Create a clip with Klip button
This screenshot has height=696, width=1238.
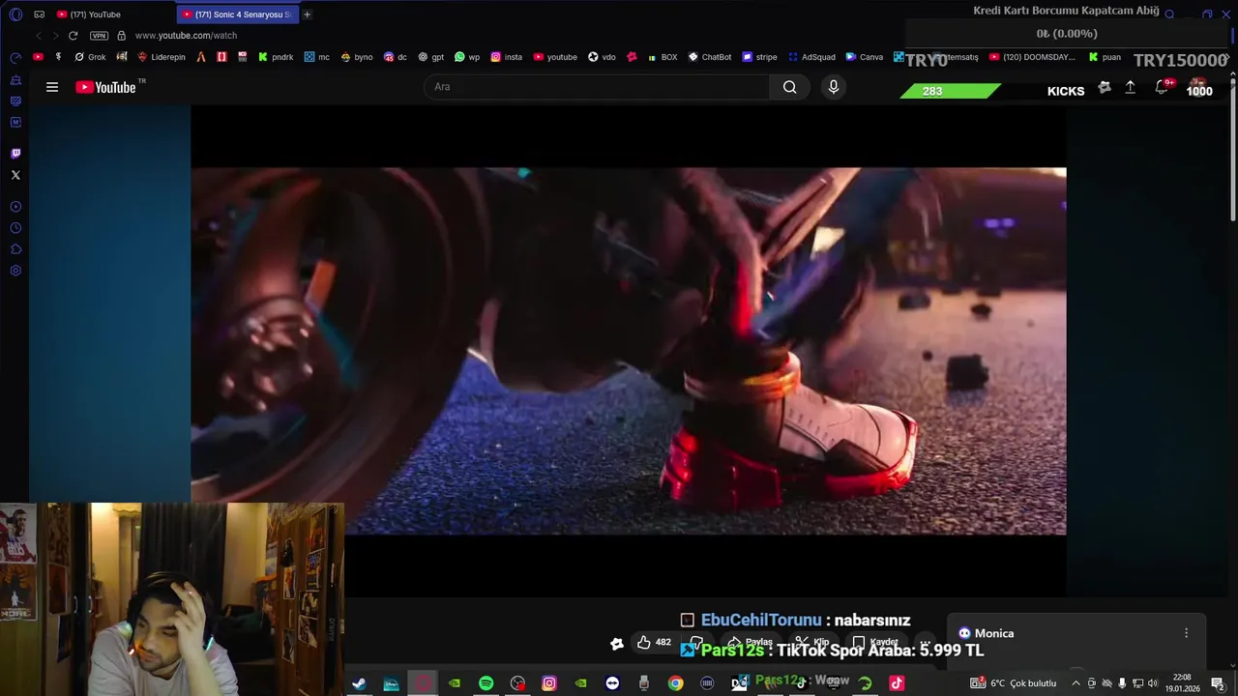(x=813, y=642)
